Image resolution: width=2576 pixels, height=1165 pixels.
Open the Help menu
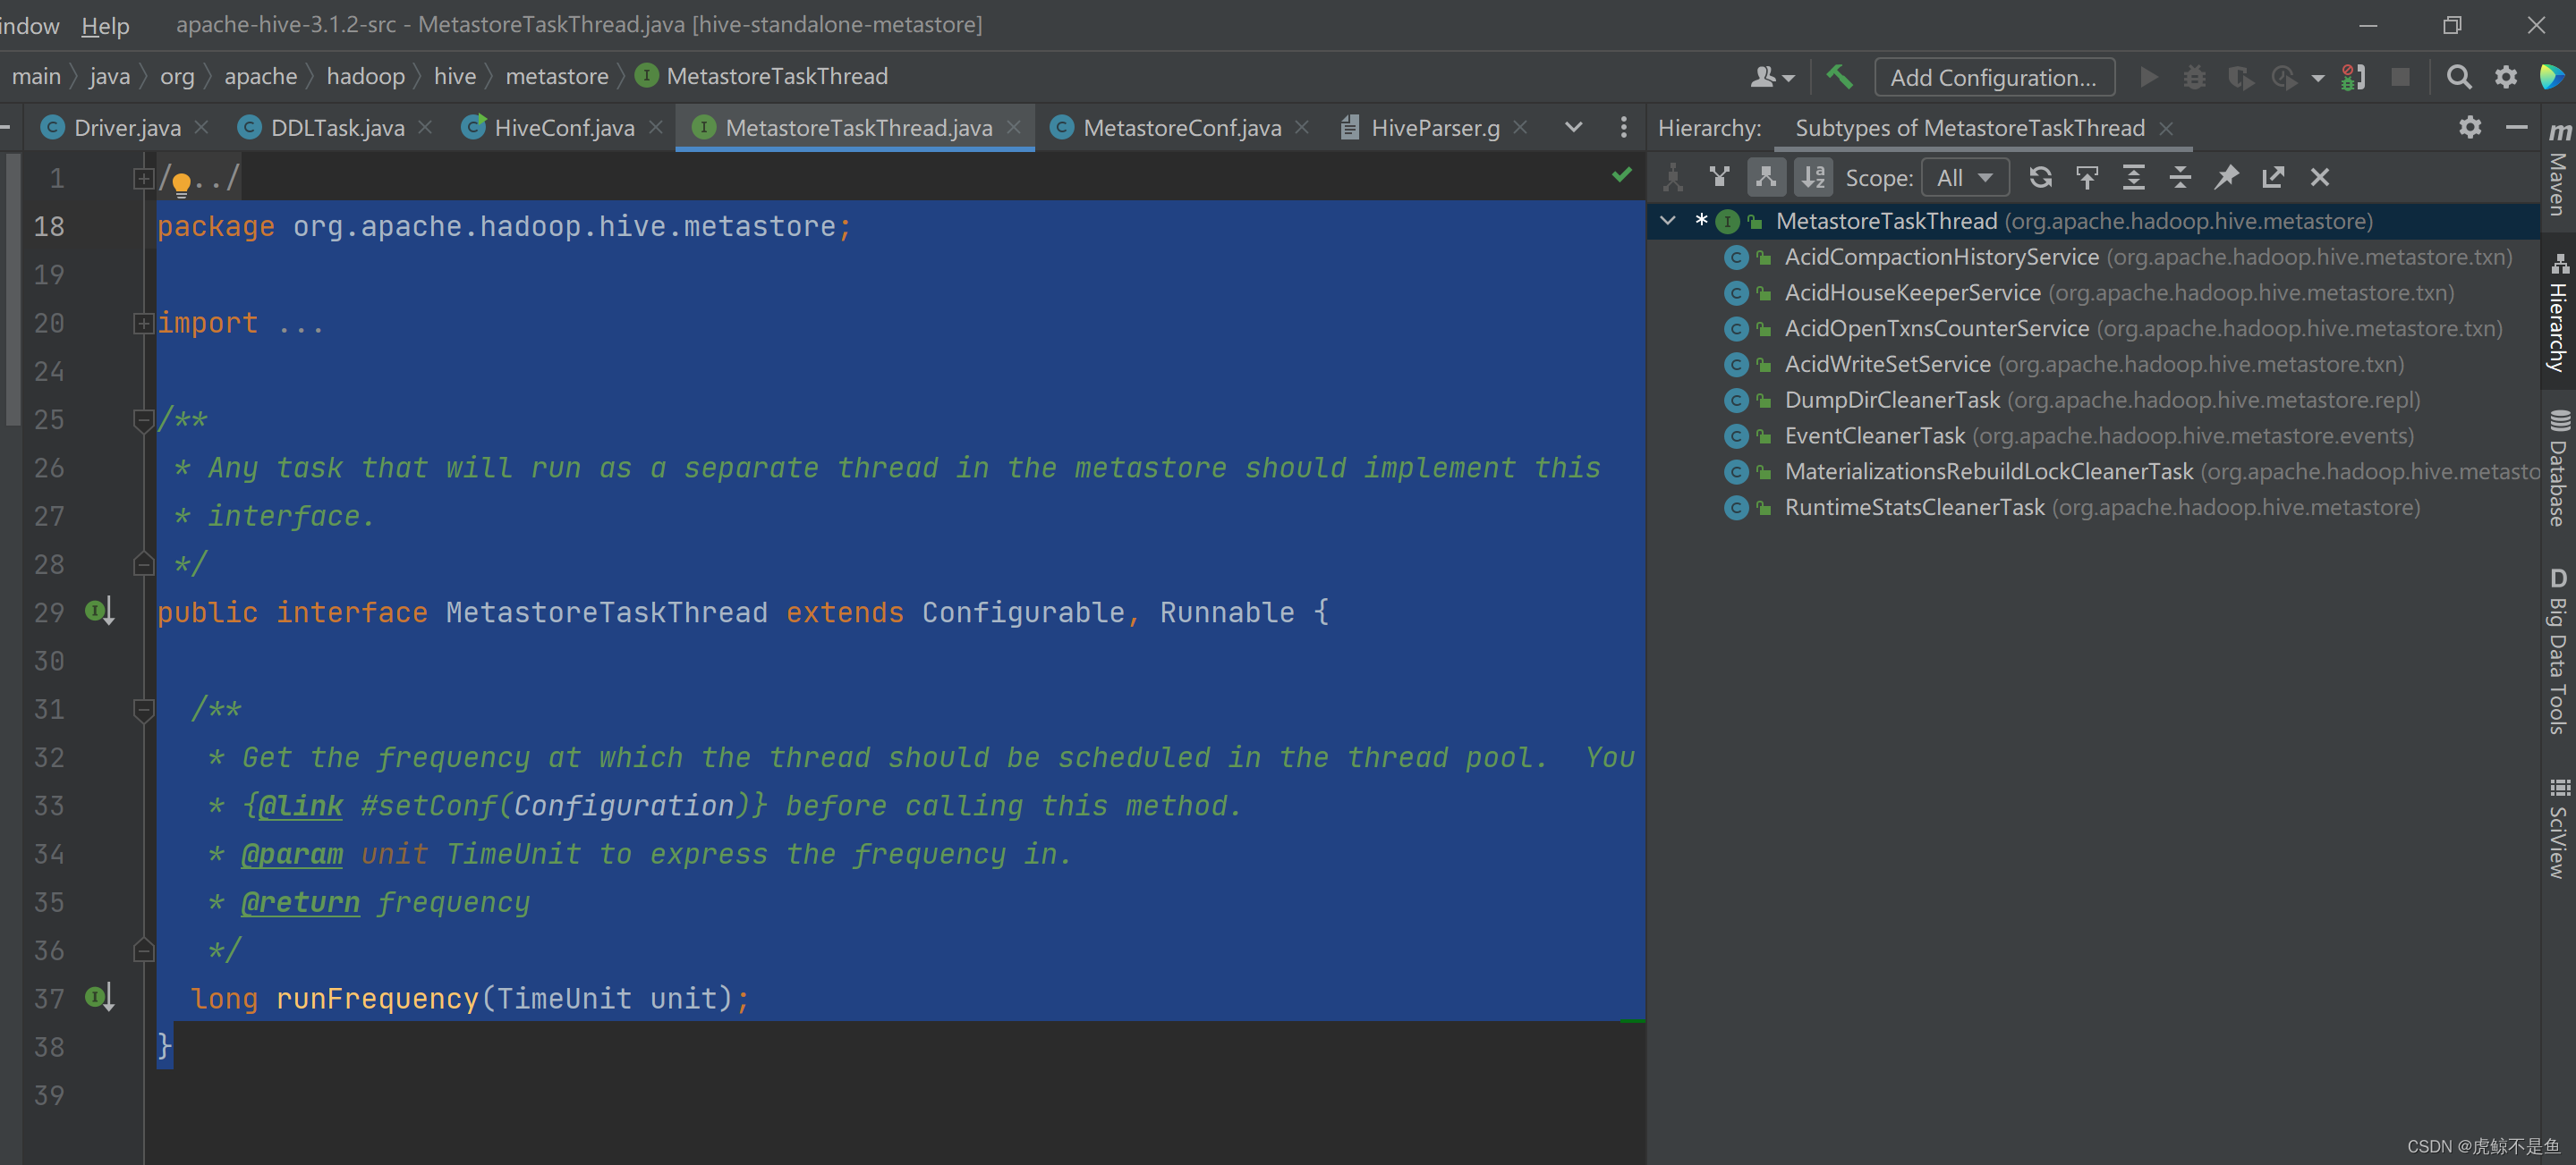tap(105, 25)
